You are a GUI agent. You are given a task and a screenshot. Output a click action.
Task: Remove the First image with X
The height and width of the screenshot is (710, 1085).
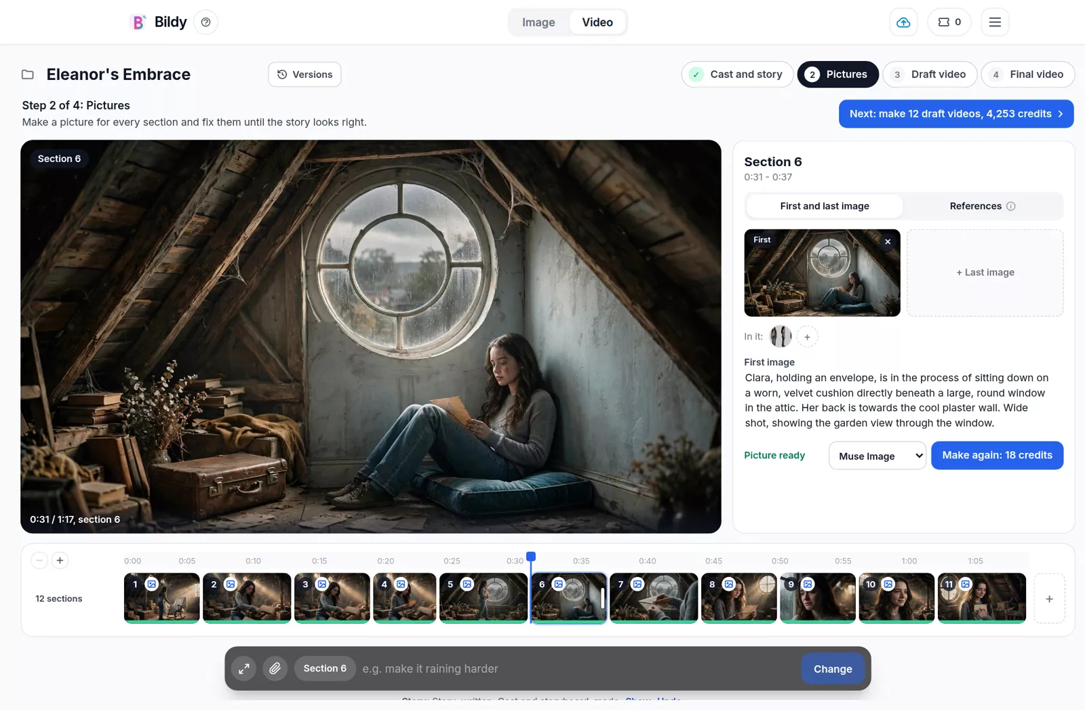pyautogui.click(x=888, y=241)
